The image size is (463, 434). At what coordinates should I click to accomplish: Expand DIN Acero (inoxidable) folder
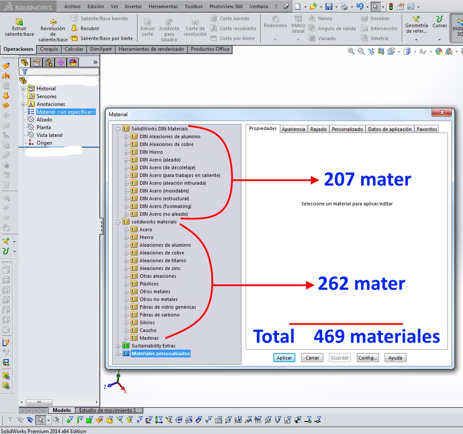[126, 191]
